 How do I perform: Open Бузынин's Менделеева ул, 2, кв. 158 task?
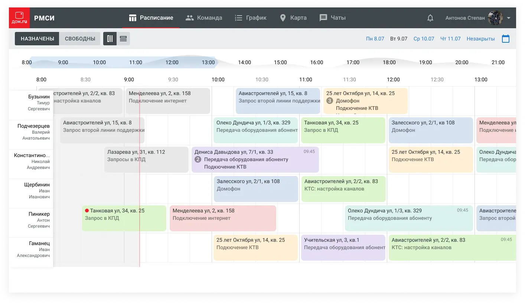(x=168, y=101)
